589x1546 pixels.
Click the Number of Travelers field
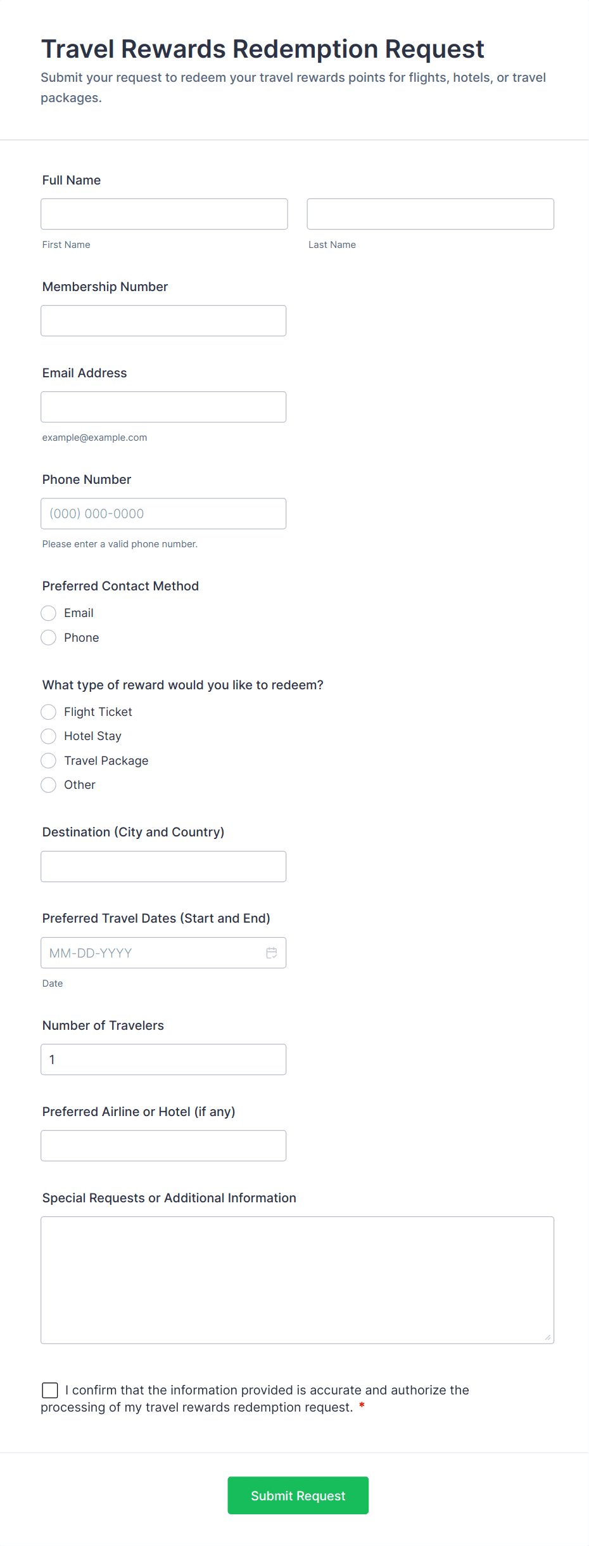(163, 1060)
